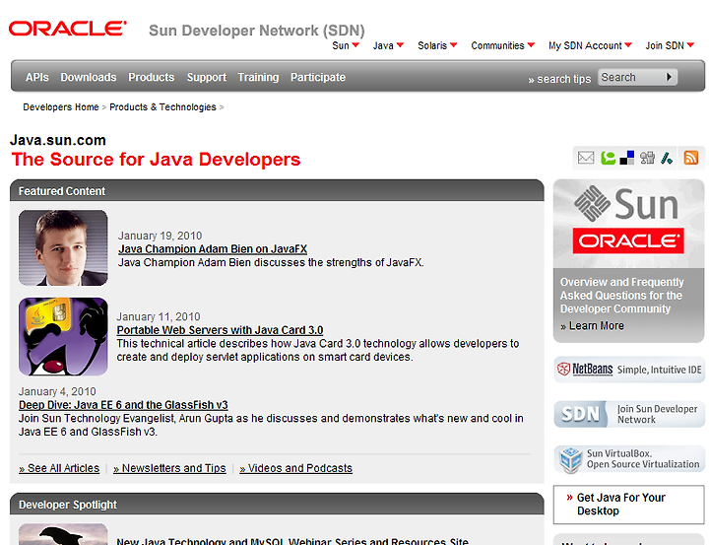
Task: Click the SDN badge icon
Action: pos(581,414)
